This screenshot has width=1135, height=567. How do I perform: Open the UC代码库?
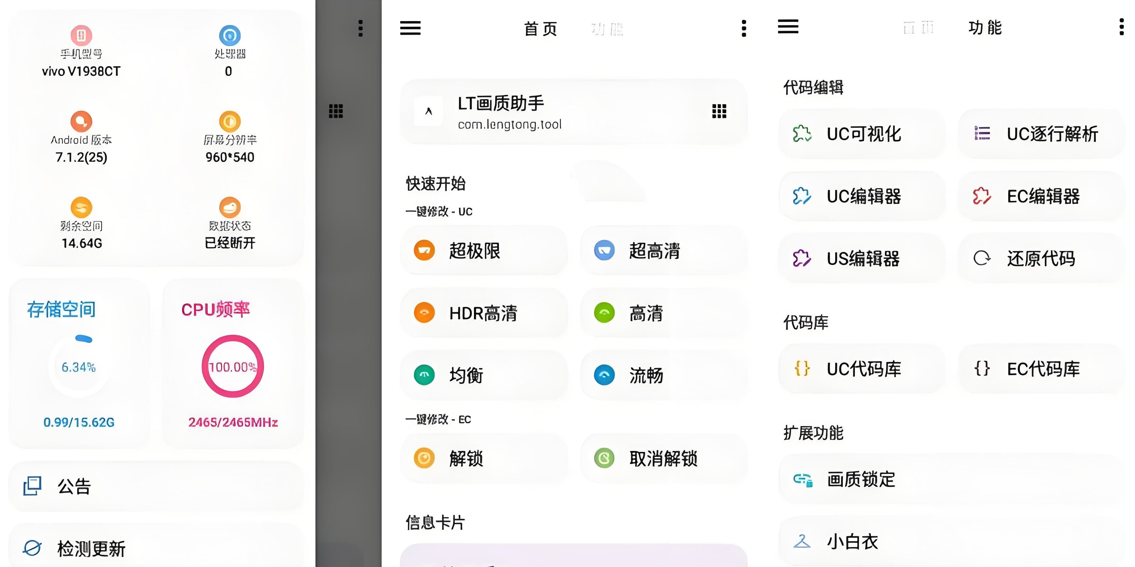(x=862, y=368)
